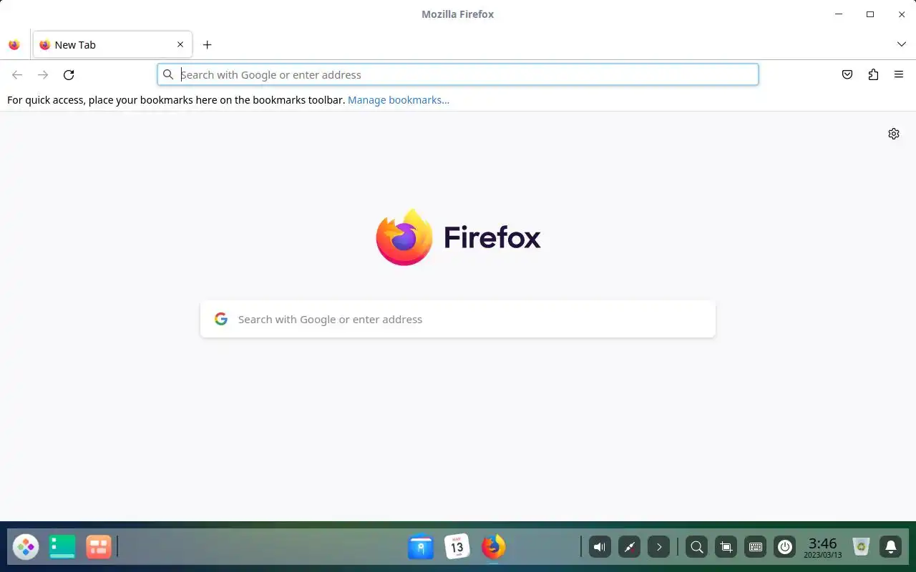Reload the current page
This screenshot has width=916, height=572.
[x=69, y=74]
